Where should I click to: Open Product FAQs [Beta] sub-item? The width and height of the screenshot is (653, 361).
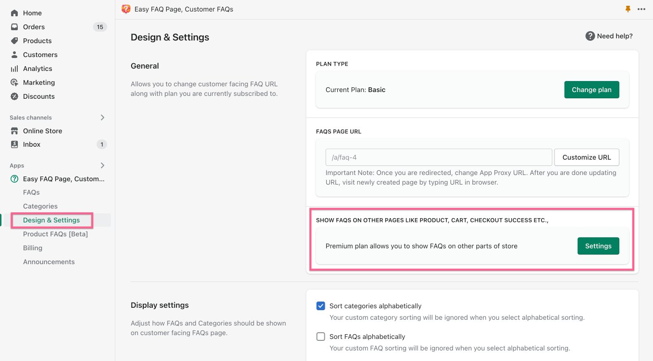[x=55, y=234]
